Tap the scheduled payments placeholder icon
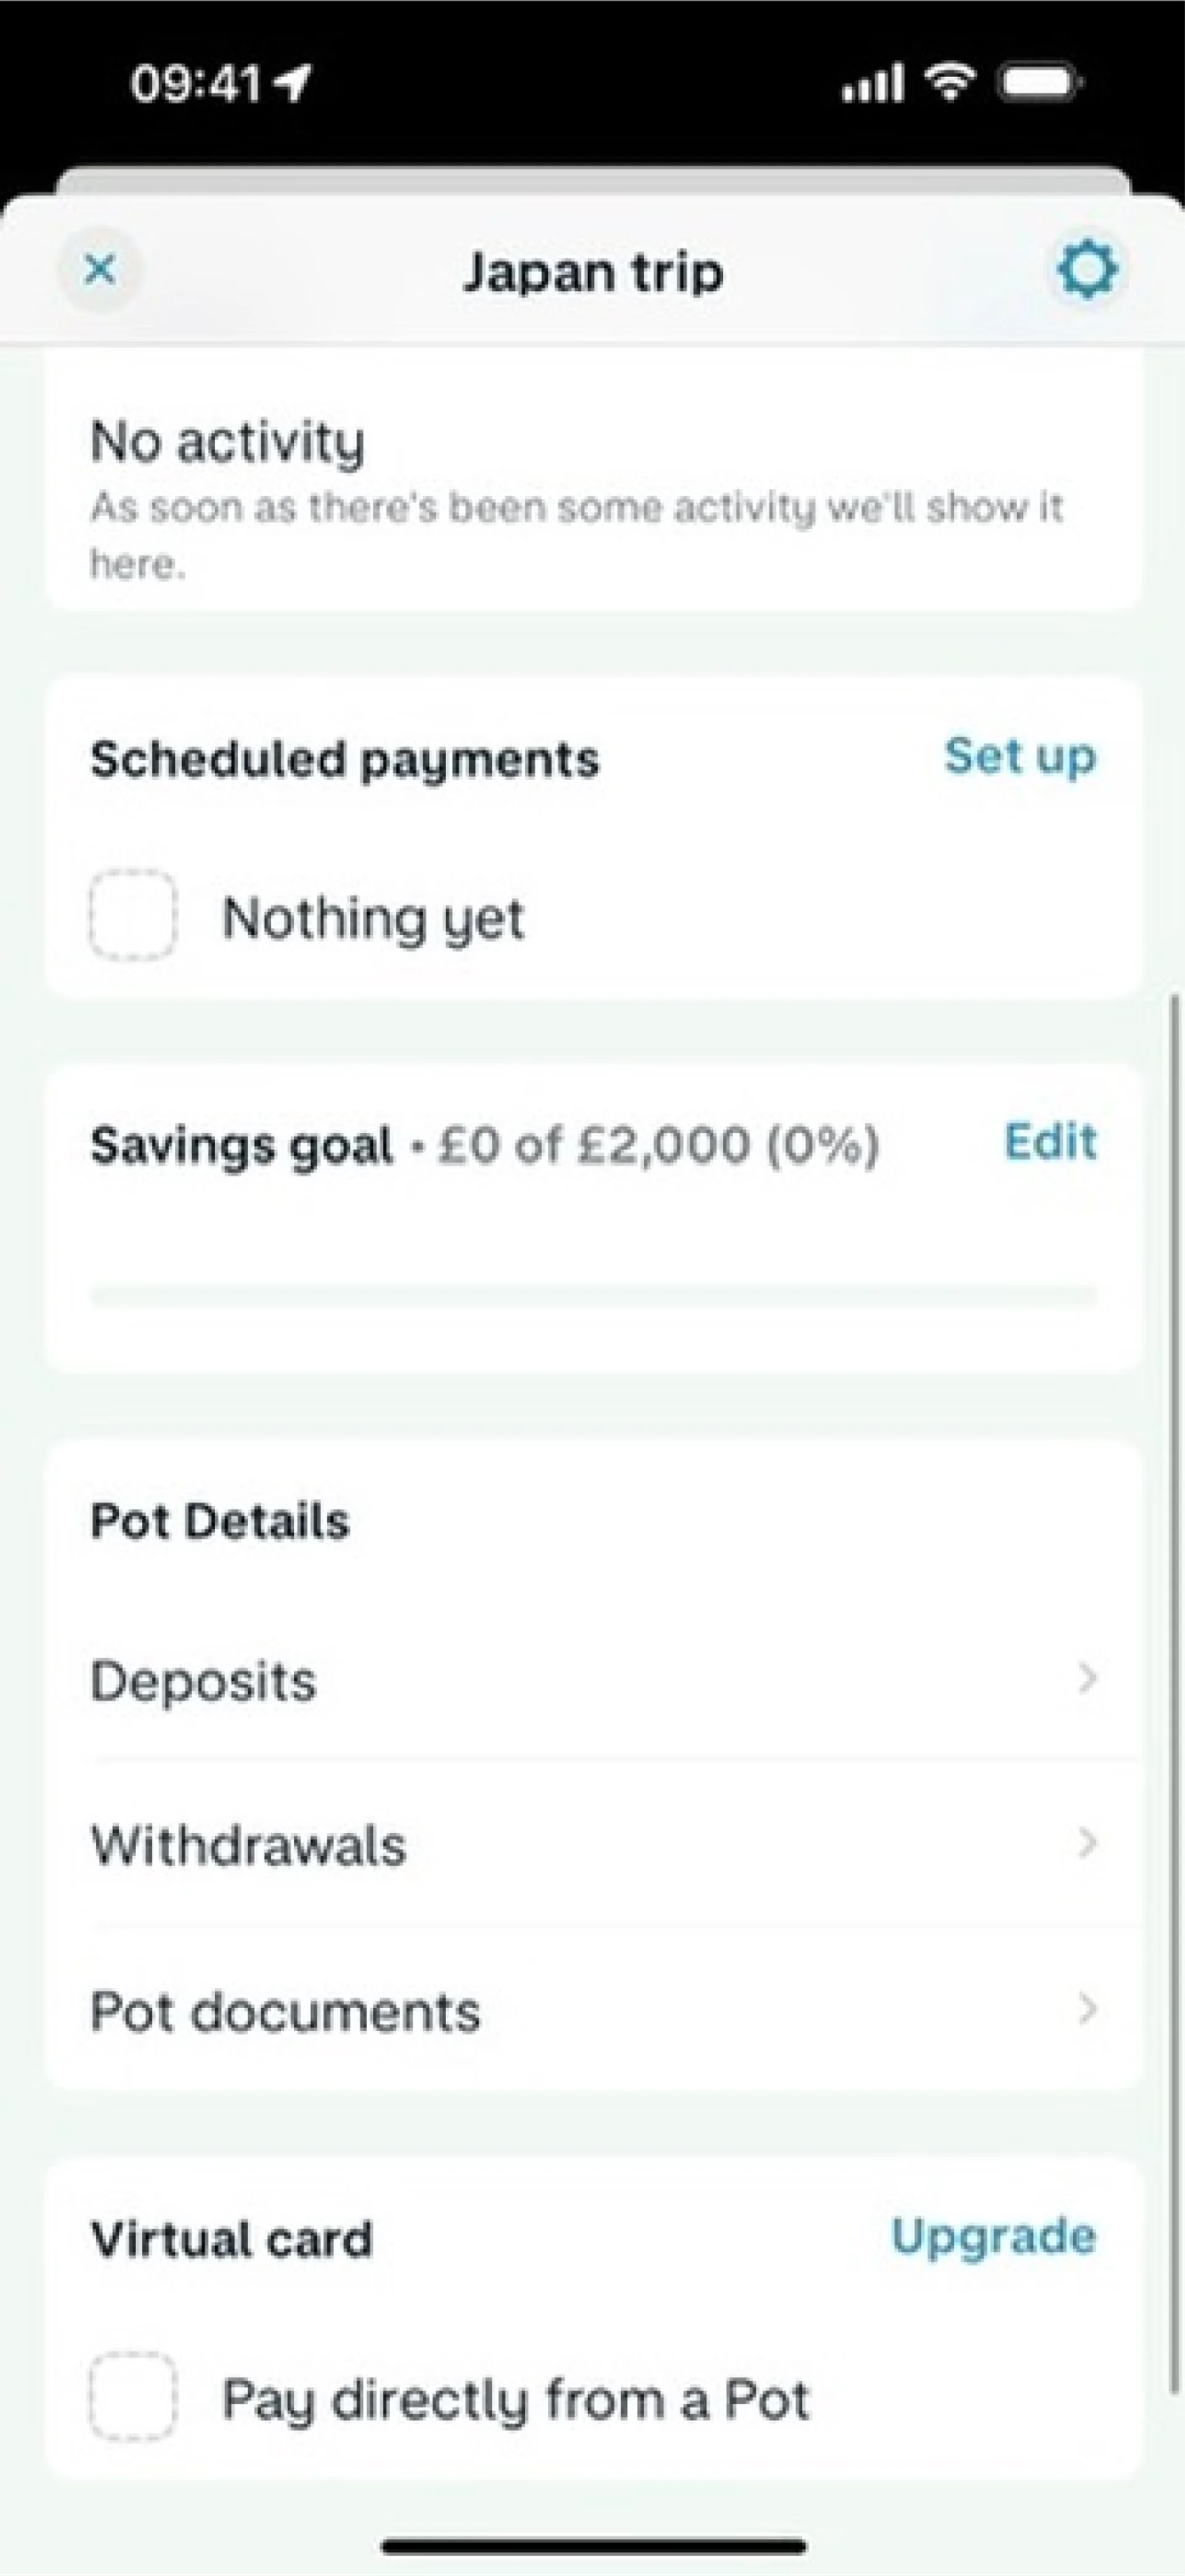This screenshot has width=1185, height=2576. tap(132, 915)
